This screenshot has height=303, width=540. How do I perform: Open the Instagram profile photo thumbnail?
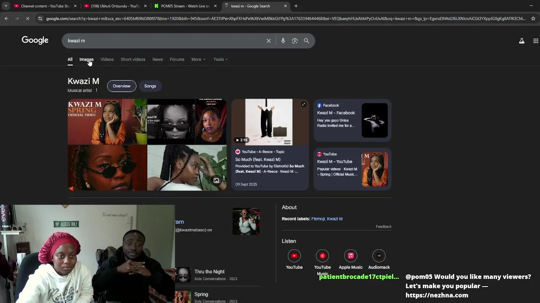[246, 221]
